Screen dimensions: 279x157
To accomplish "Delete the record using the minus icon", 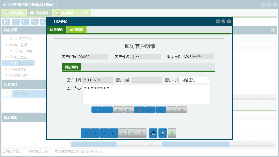I will click(x=150, y=109).
